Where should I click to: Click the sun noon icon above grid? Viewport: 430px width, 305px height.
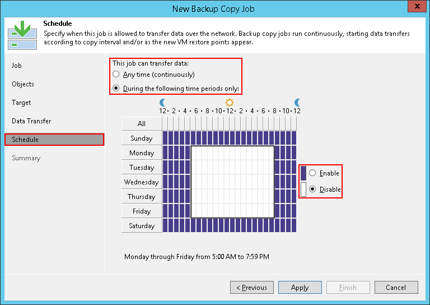[230, 103]
